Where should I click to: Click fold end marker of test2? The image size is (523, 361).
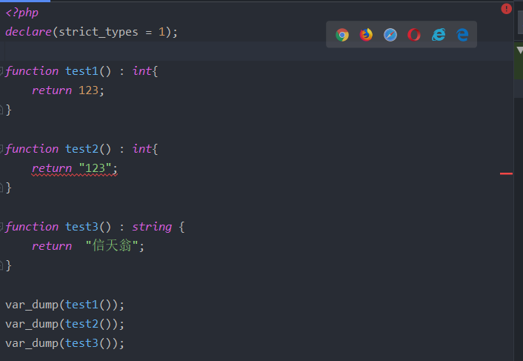pyautogui.click(x=1, y=188)
